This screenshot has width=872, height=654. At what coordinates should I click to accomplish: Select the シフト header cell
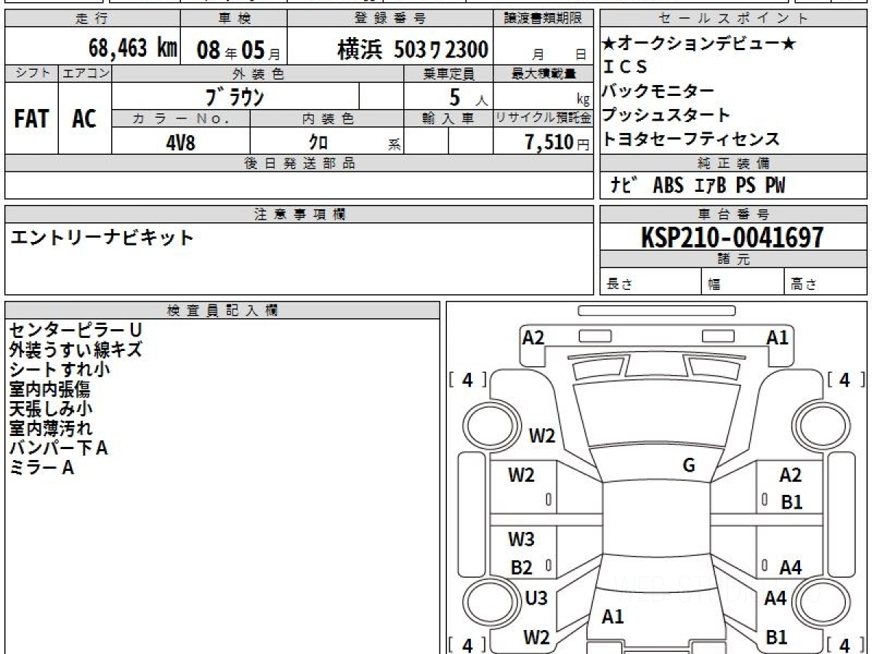pyautogui.click(x=32, y=74)
